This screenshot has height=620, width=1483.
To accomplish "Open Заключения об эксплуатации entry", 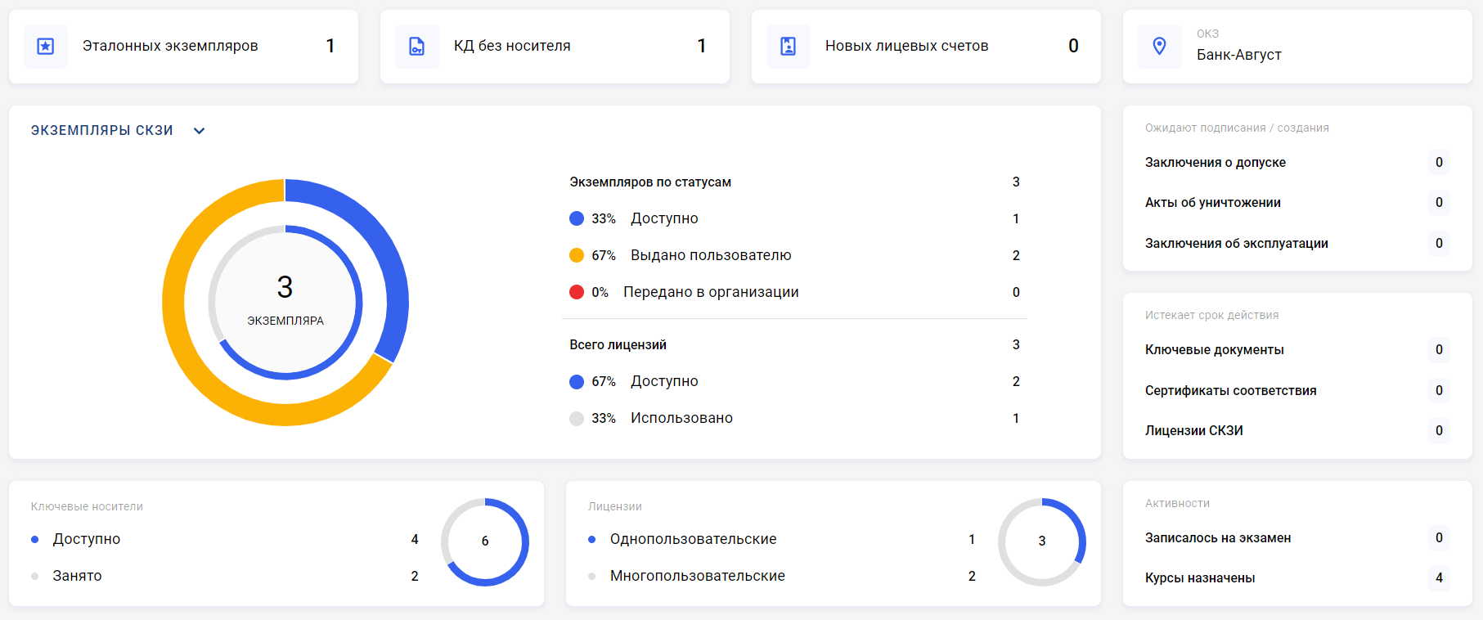I will tap(1237, 244).
